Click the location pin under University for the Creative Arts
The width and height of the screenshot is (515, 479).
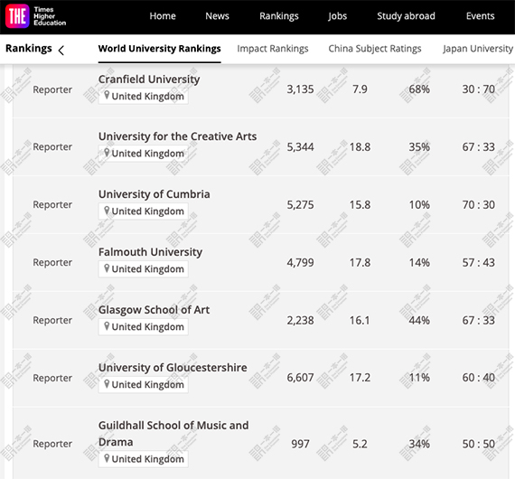coord(107,153)
